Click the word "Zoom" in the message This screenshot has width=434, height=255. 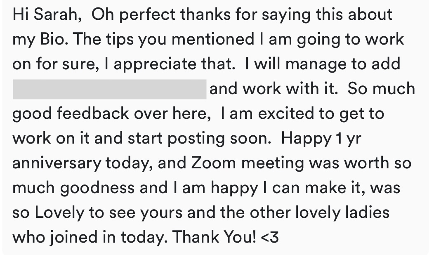[x=213, y=163]
